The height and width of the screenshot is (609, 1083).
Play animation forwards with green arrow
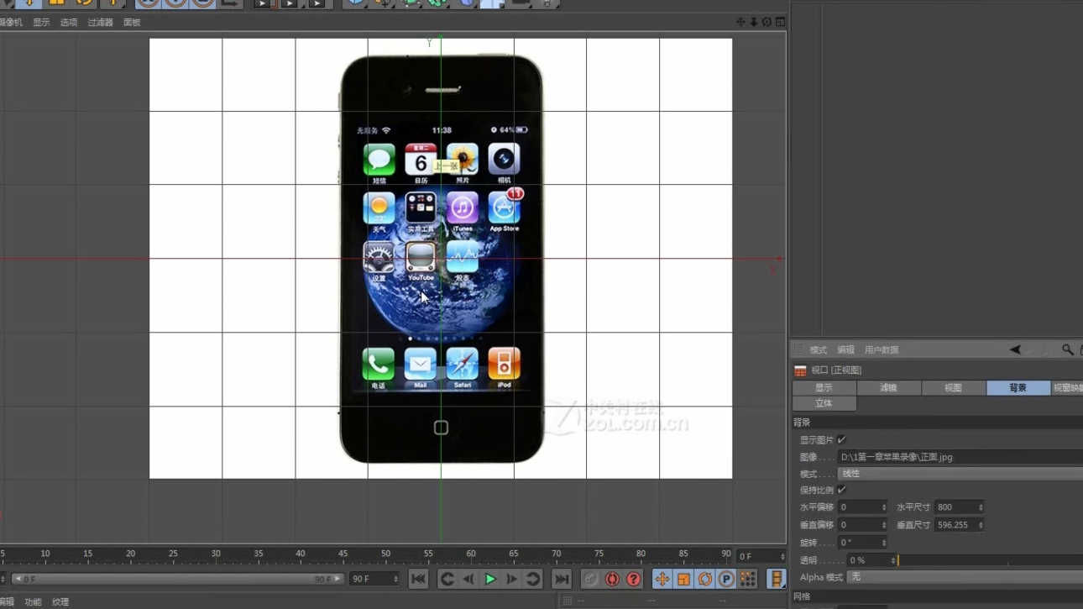tap(490, 579)
